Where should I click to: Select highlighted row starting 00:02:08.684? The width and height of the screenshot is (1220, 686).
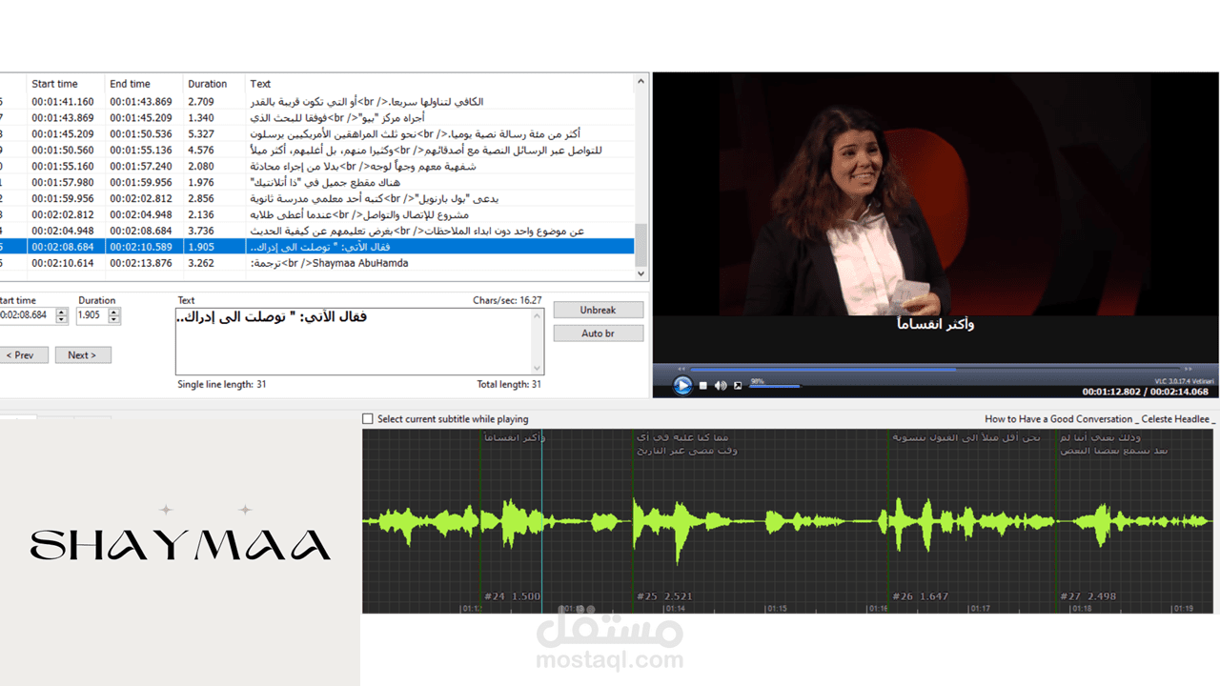317,248
